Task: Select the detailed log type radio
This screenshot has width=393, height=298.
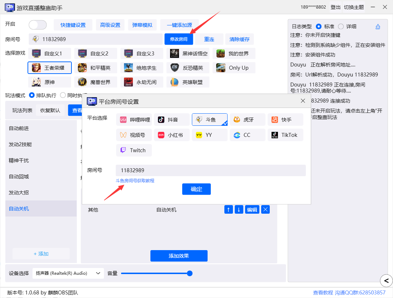Action: click(341, 26)
